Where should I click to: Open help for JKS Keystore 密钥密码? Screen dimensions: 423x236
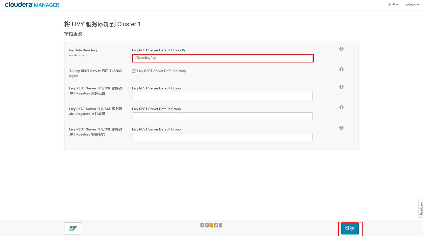pyautogui.click(x=341, y=128)
